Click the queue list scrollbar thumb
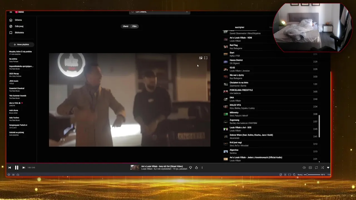 [319, 126]
